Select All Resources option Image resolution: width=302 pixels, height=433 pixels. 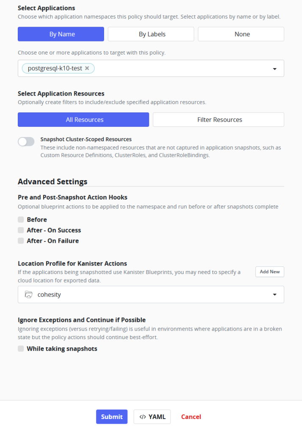click(x=83, y=120)
